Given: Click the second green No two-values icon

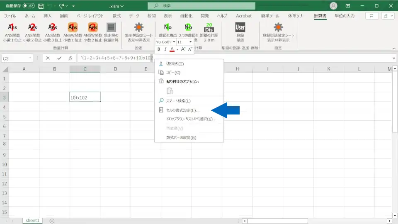Looking at the screenshot, I should click(188, 27).
